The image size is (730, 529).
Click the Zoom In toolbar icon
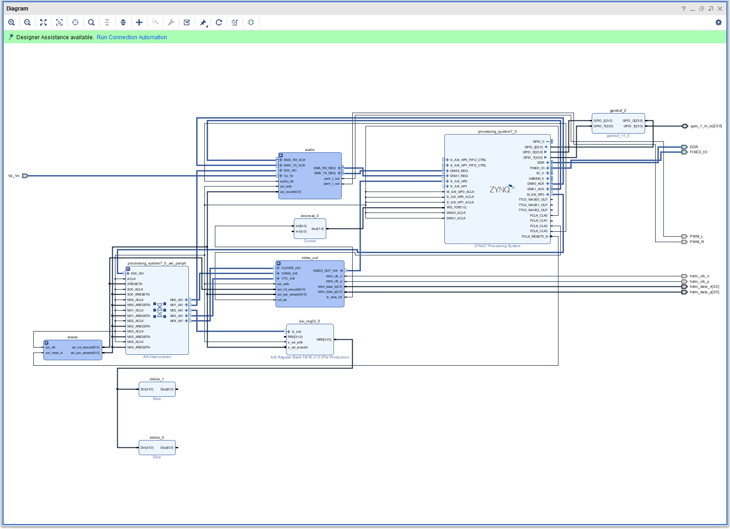coord(11,22)
